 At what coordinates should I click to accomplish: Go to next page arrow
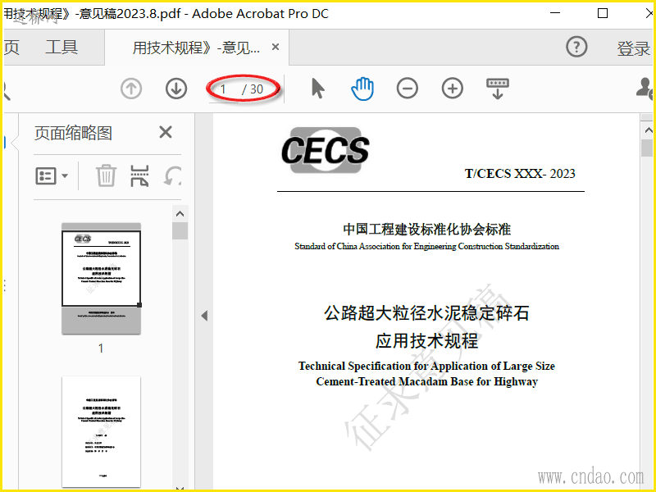tap(176, 89)
